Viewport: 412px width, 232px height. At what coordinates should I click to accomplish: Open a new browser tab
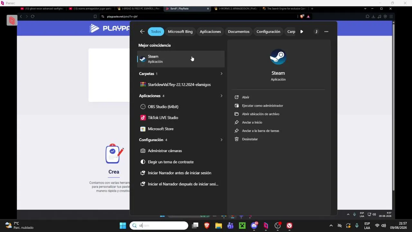coord(312,9)
